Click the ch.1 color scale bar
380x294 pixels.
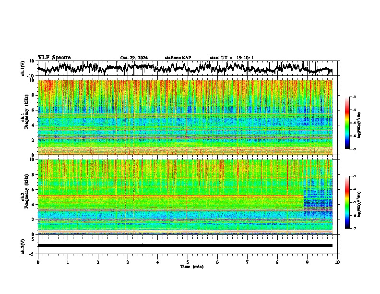click(x=347, y=123)
